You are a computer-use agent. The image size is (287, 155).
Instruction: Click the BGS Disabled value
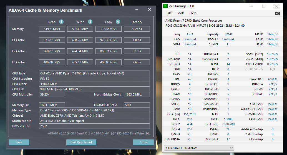[190, 39]
